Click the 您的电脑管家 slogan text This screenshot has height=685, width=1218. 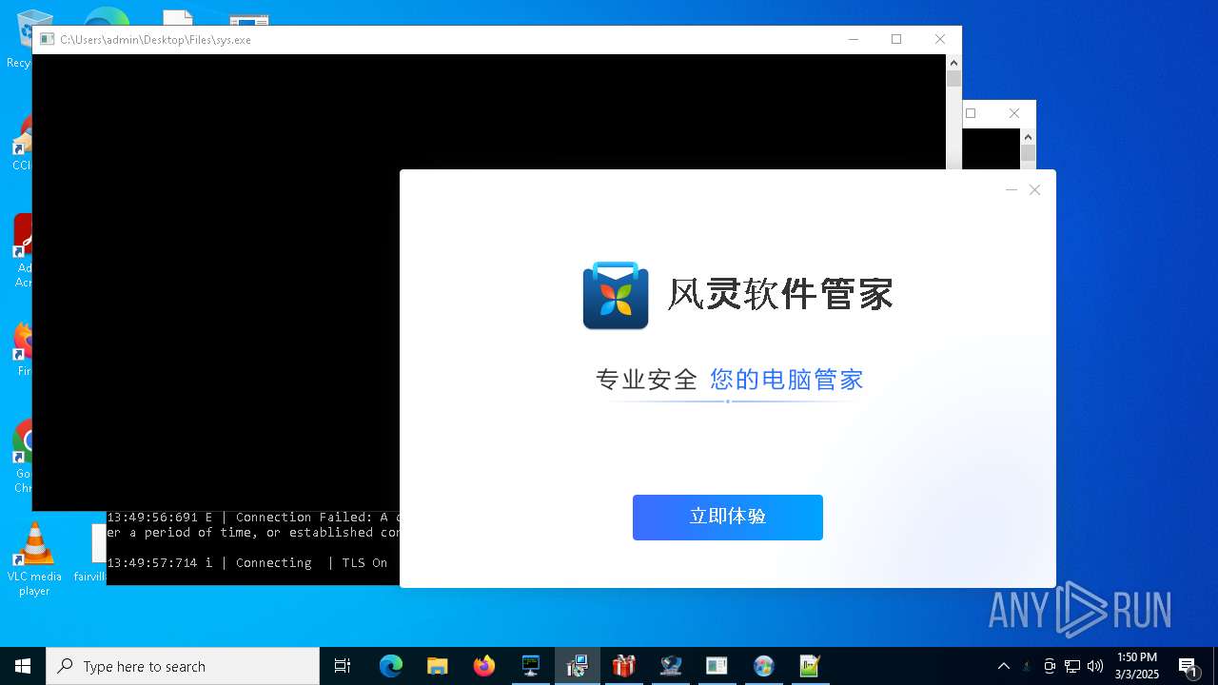[x=787, y=380]
